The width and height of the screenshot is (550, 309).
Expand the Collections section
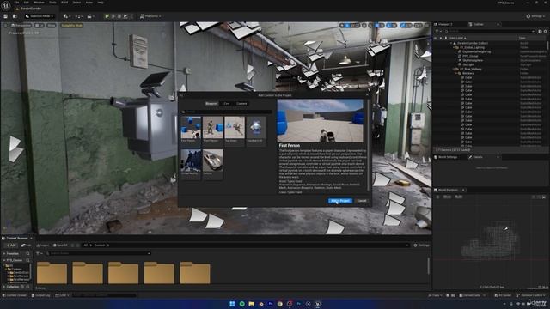tap(4, 287)
